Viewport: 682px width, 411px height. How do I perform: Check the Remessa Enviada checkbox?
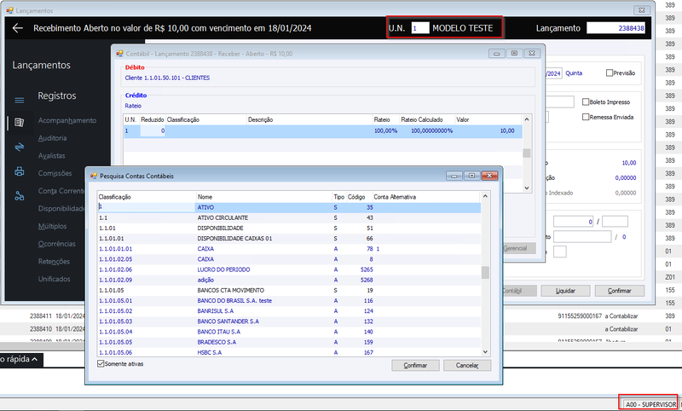click(586, 117)
